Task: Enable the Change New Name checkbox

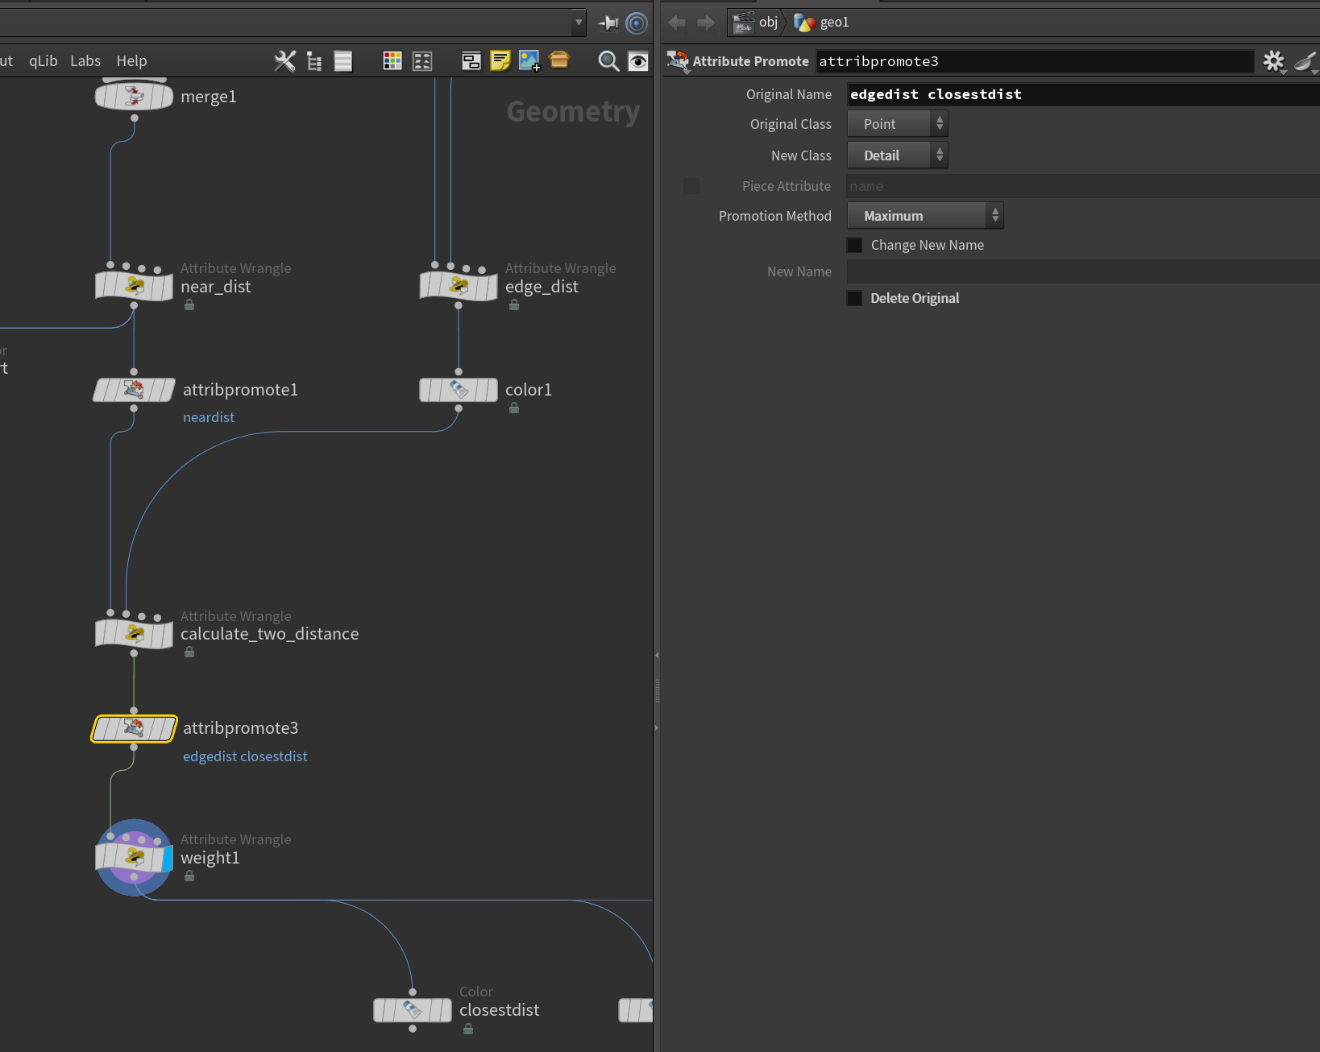Action: [x=855, y=245]
